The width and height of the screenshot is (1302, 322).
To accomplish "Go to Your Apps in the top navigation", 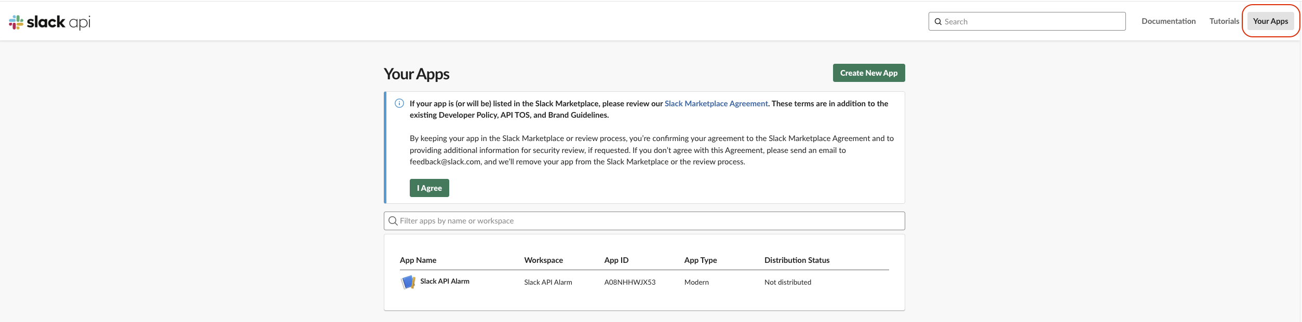I will point(1270,21).
